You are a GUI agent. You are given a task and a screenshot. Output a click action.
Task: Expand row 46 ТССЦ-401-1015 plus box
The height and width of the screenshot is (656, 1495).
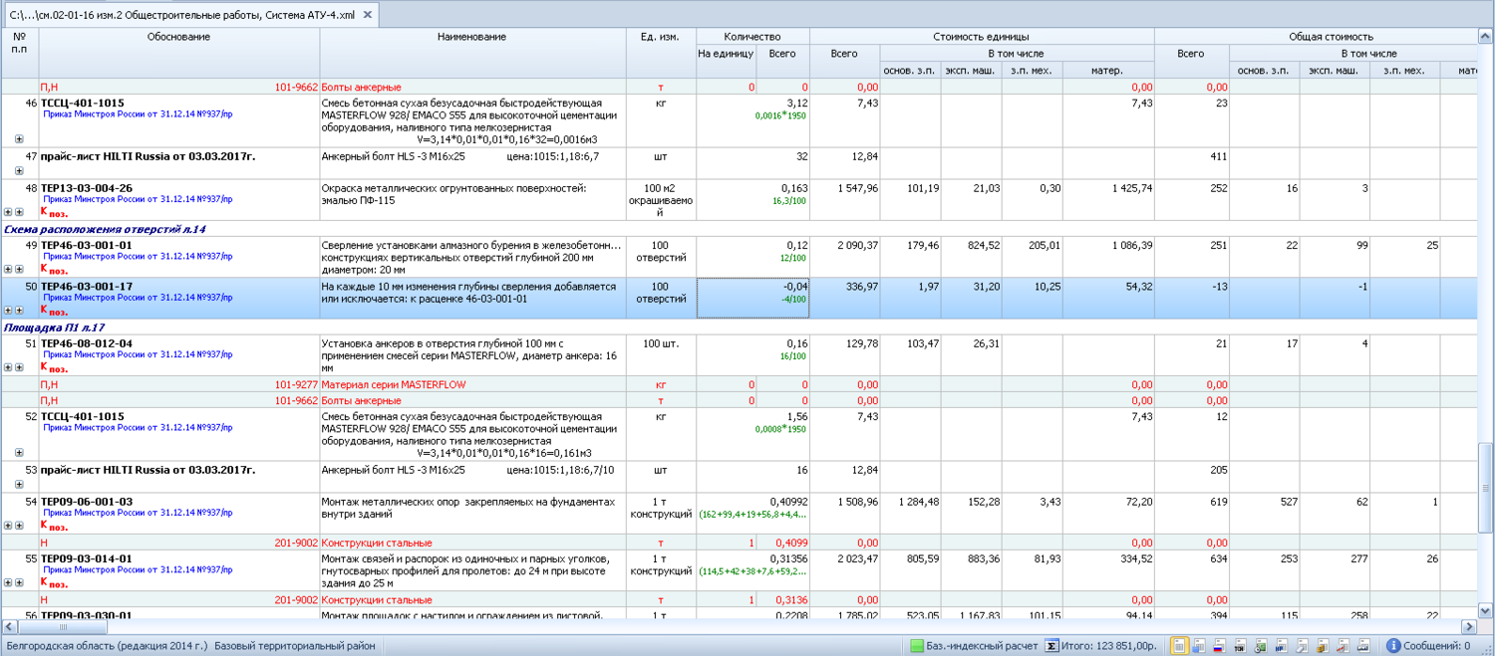pyautogui.click(x=19, y=139)
